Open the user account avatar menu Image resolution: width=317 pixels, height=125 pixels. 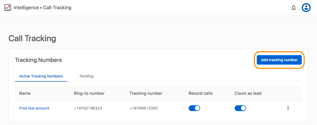pos(306,8)
